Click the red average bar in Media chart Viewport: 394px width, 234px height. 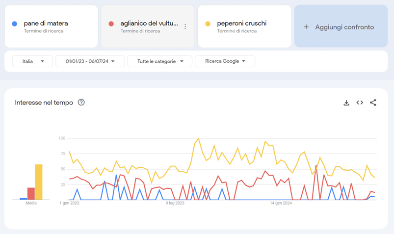click(x=31, y=193)
